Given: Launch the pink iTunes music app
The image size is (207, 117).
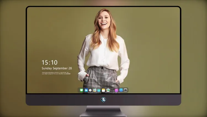Looking at the screenshot, I should 116,90.
